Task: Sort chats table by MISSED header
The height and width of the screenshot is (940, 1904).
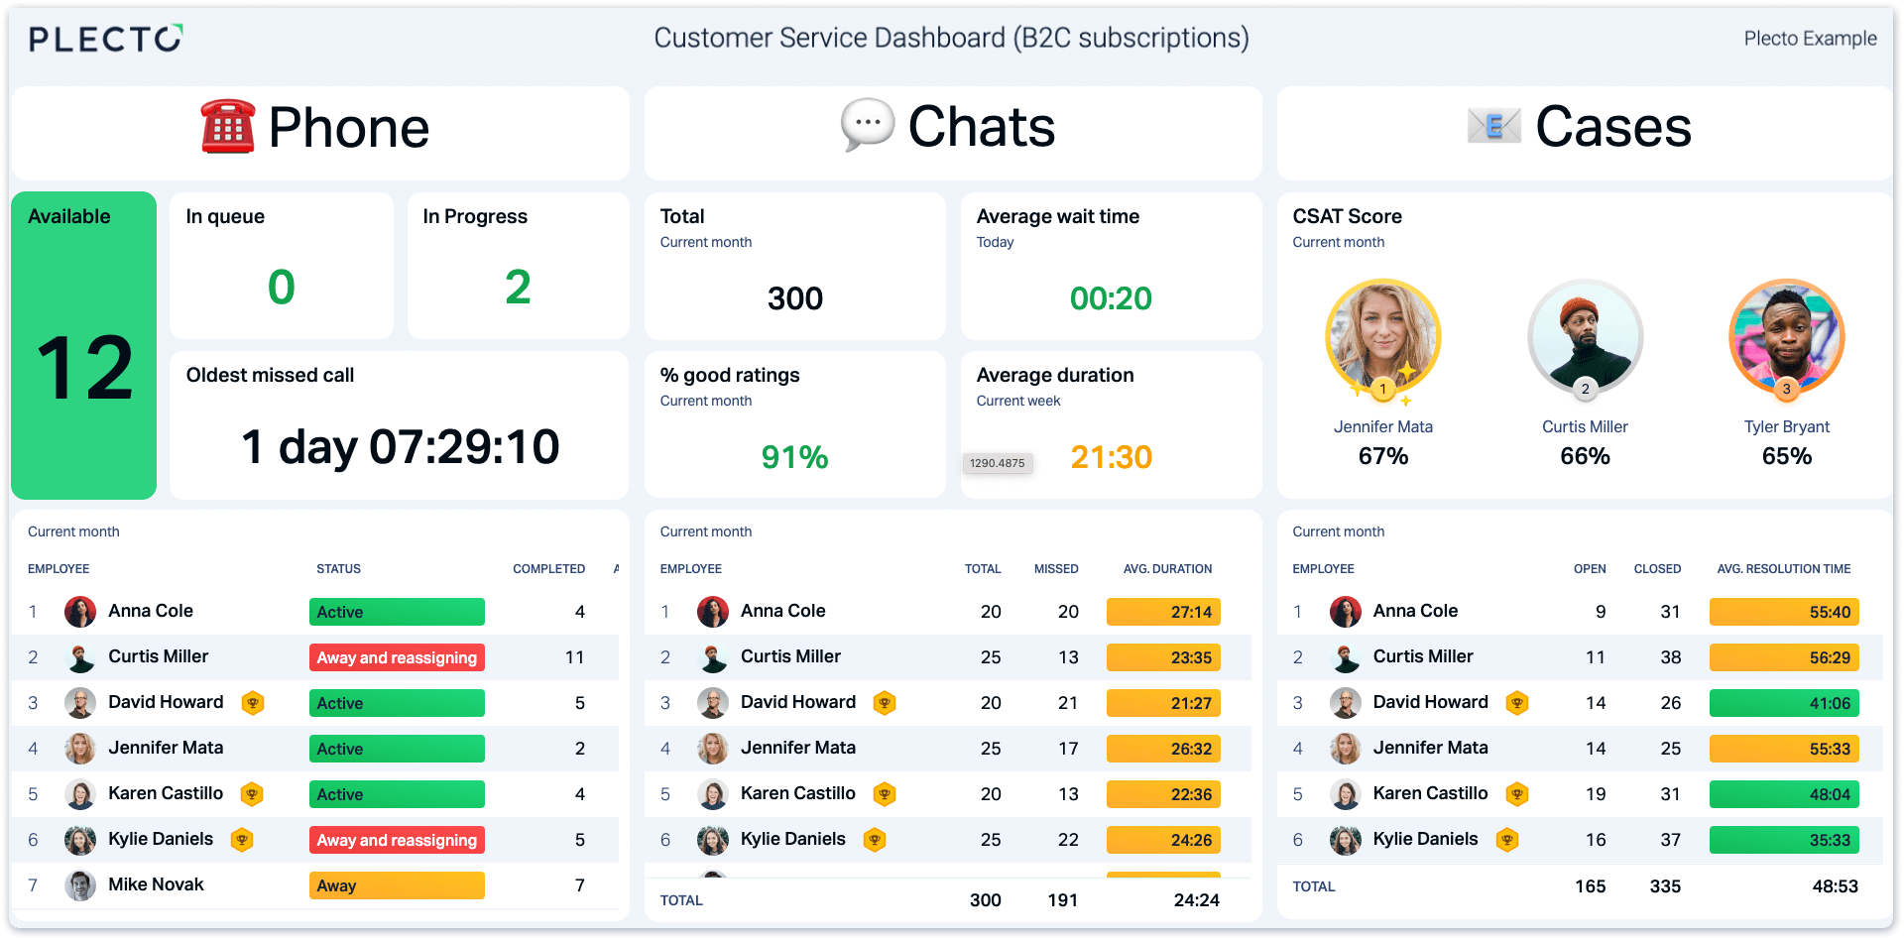Action: point(1056,569)
